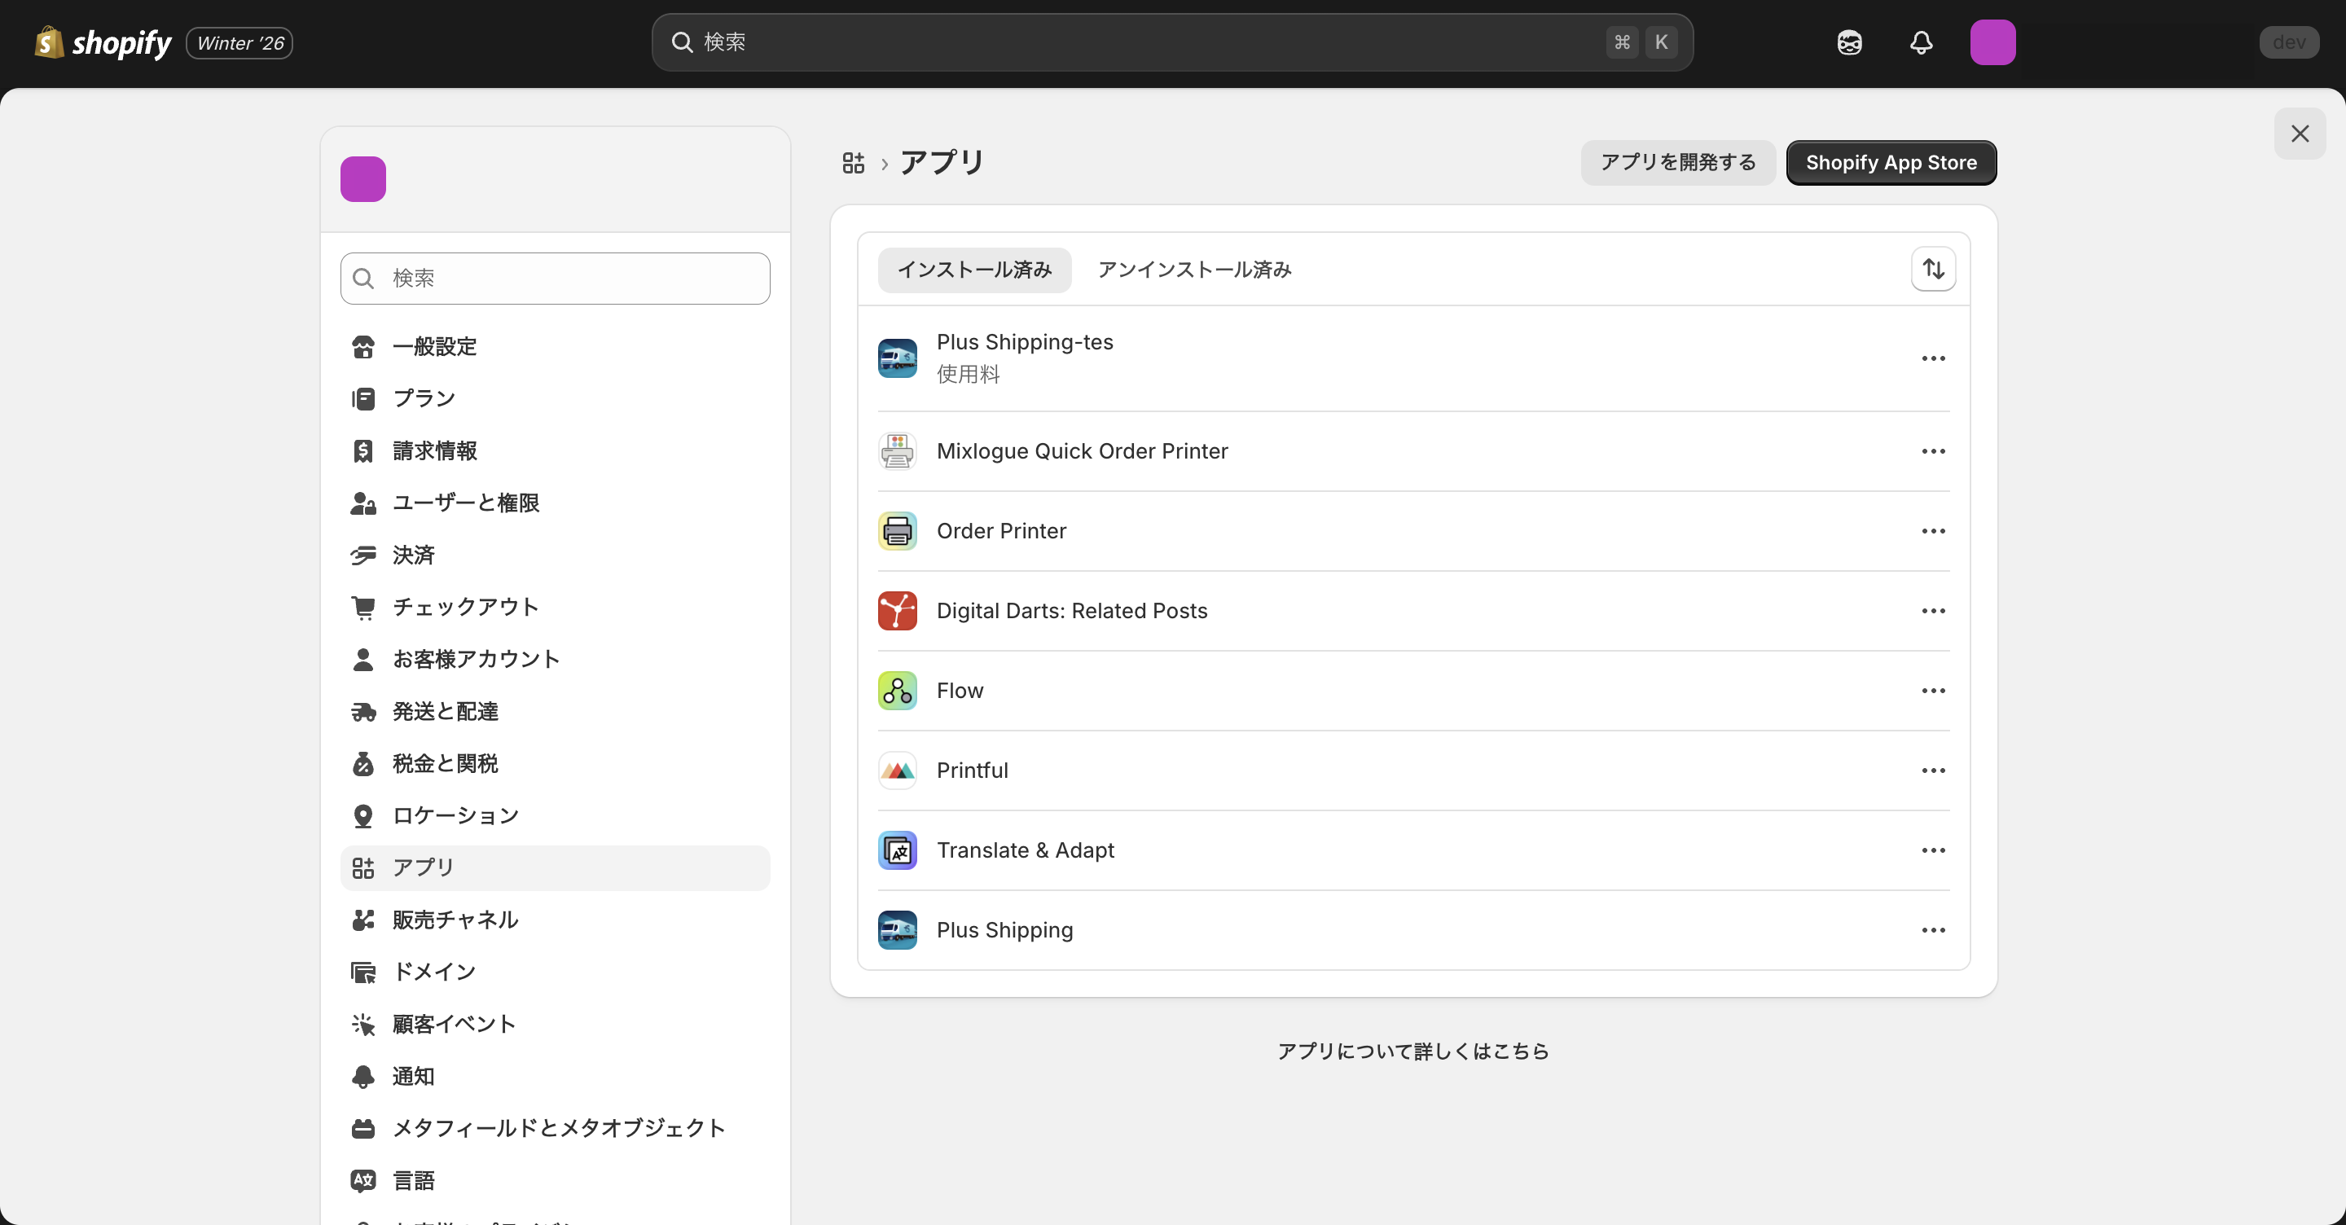Click the notification bell icon
Screen dimensions: 2346x1225
click(1921, 42)
